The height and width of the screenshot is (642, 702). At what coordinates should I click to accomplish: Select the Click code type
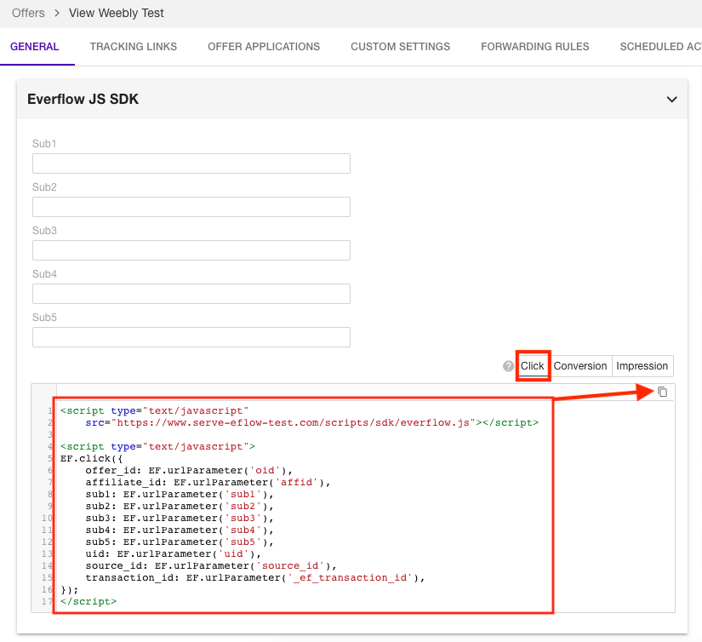tap(533, 366)
